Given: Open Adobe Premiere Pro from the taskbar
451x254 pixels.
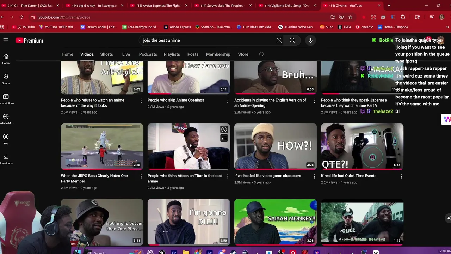Looking at the screenshot, I should click(x=174, y=252).
